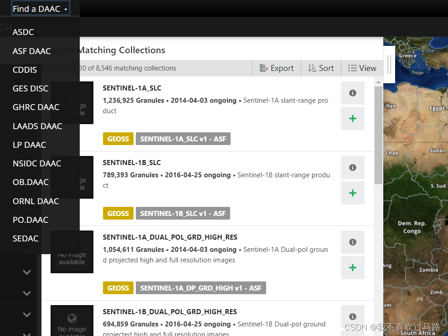Click the Export button

(277, 68)
